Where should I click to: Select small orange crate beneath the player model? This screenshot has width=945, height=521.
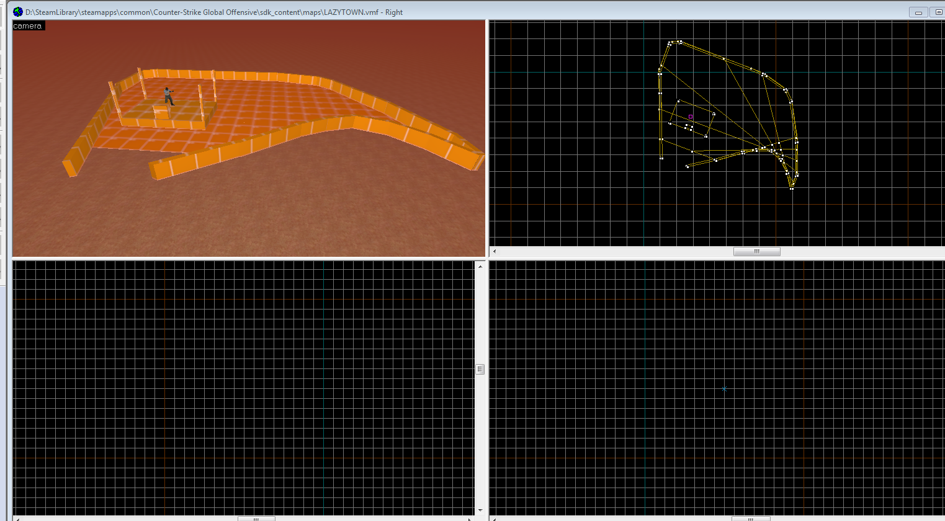point(161,112)
